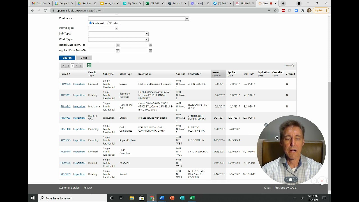
Task: Open Inspections for permit RI049909
Action: pos(79,174)
